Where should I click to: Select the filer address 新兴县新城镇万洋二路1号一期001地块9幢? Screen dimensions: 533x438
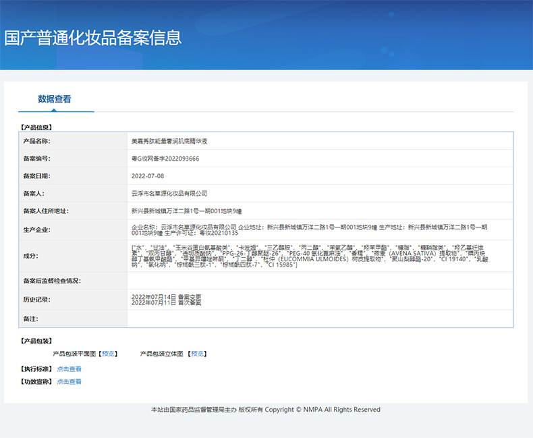[x=187, y=211]
